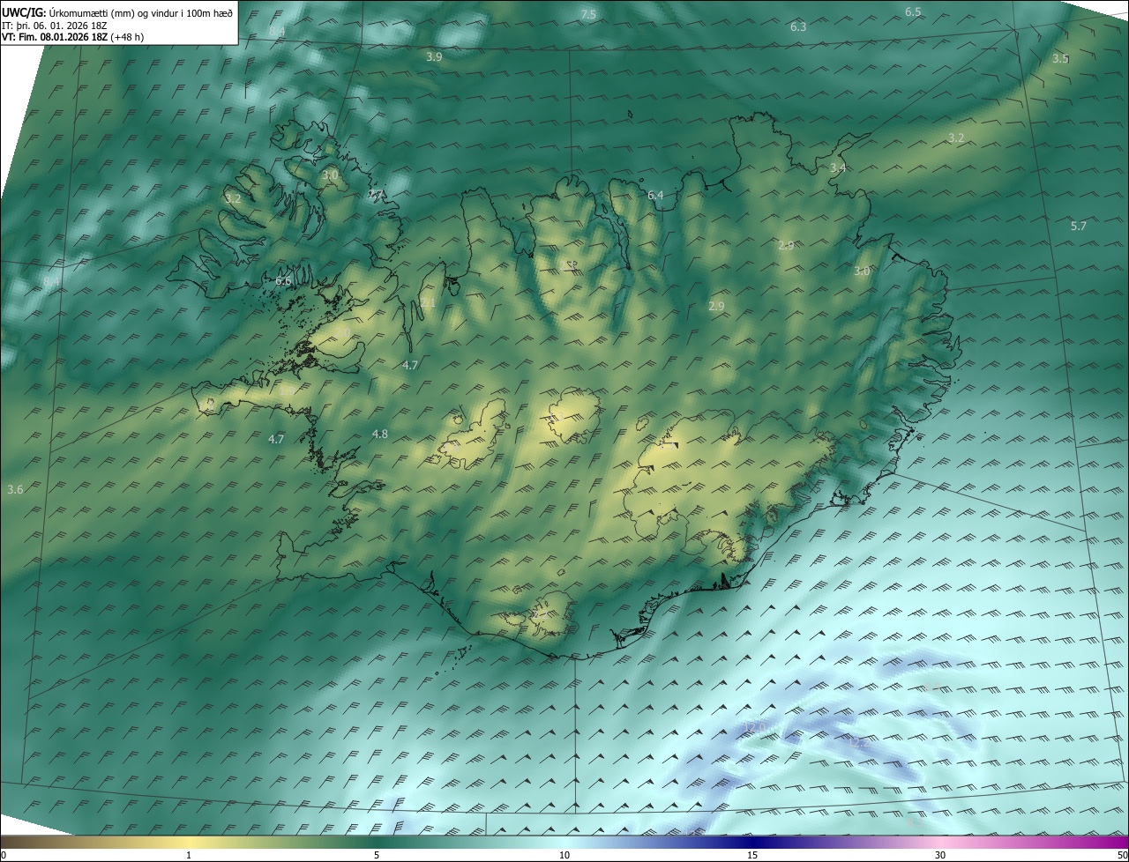Click the 5 tick on the color scale

[377, 855]
